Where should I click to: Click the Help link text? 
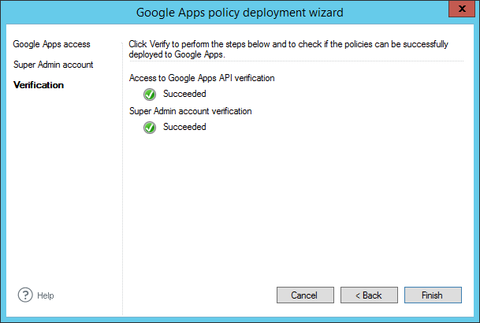pyautogui.click(x=46, y=295)
